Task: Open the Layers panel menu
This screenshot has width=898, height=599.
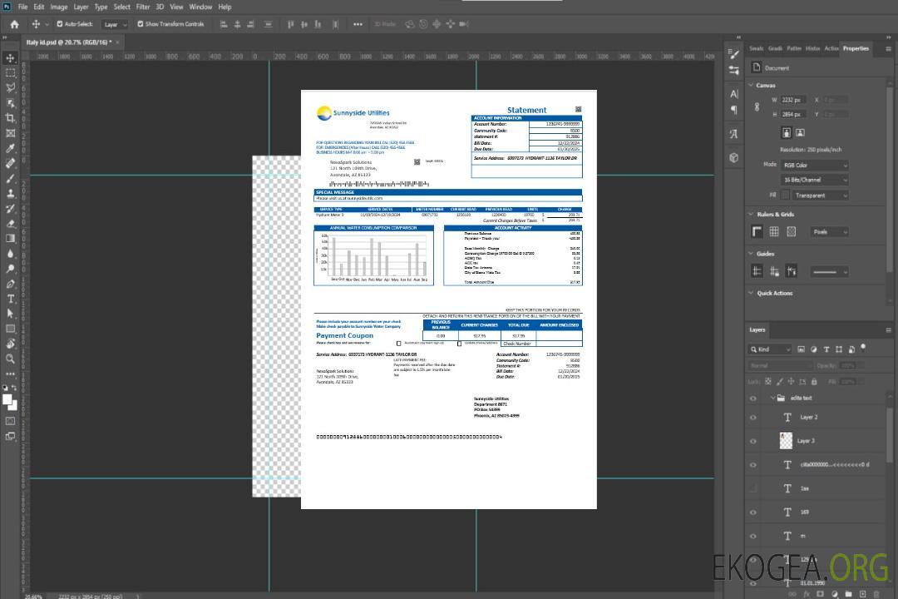Action: click(x=888, y=330)
